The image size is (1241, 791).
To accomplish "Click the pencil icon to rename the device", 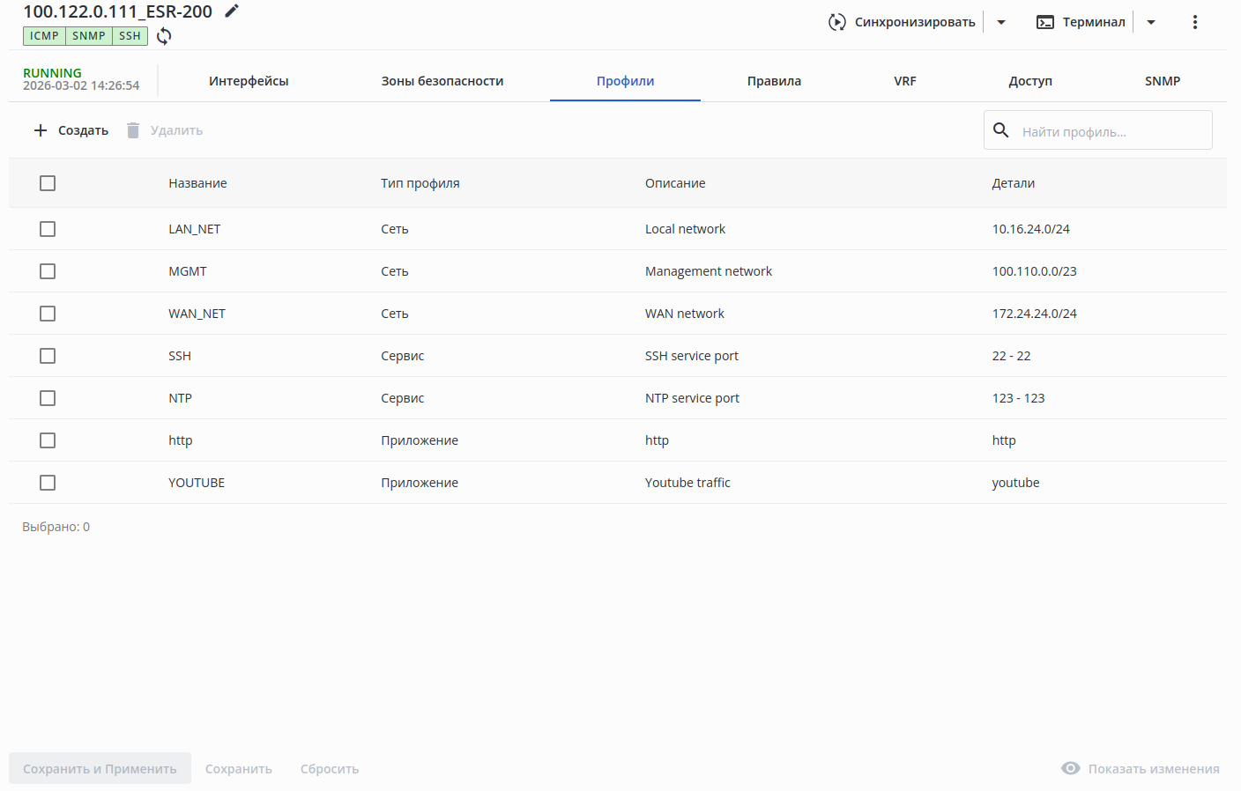I will 232,11.
